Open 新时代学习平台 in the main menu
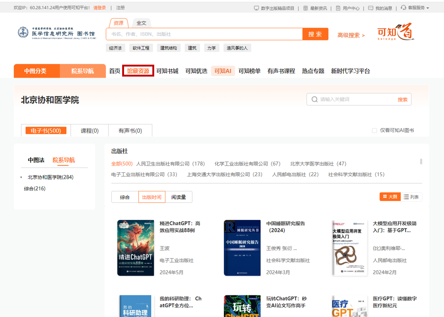Viewport: 444px width, 317px height. [x=351, y=71]
